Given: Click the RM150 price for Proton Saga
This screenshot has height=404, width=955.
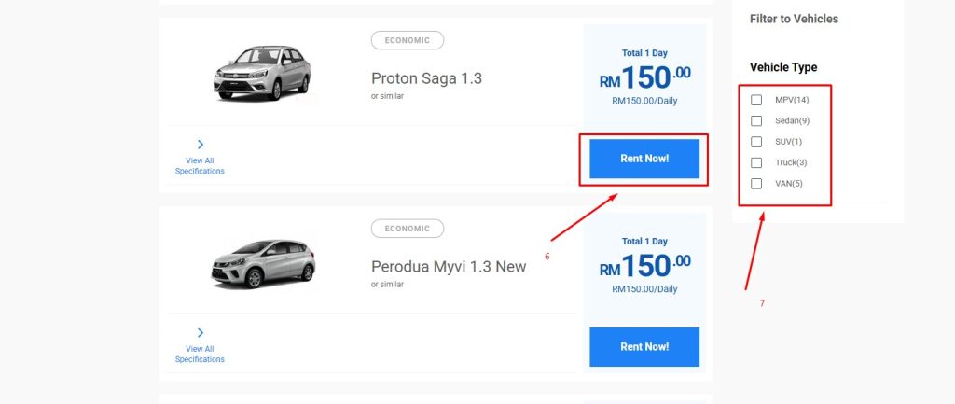Looking at the screenshot, I should click(644, 77).
